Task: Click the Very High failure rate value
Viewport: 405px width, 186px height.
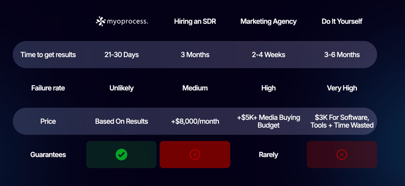Action: (x=342, y=88)
